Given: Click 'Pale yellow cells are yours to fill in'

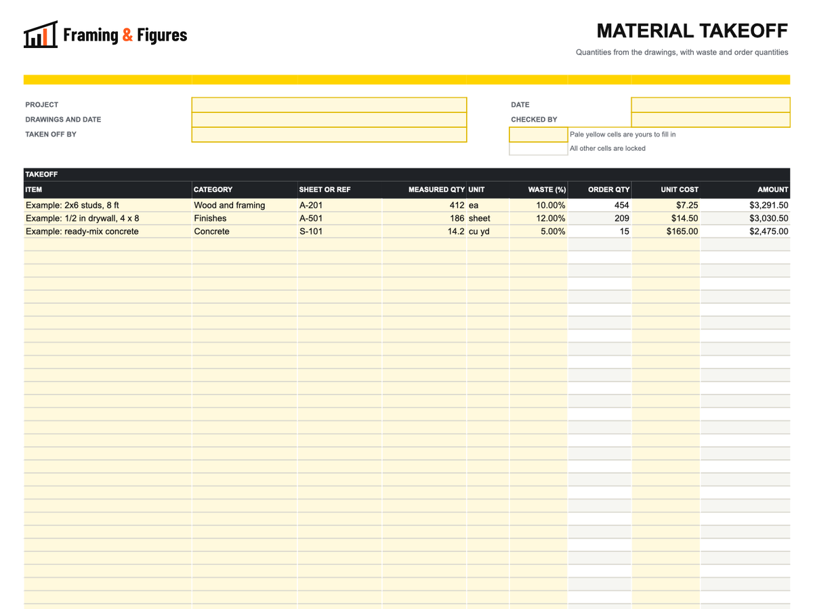Looking at the screenshot, I should tap(623, 135).
